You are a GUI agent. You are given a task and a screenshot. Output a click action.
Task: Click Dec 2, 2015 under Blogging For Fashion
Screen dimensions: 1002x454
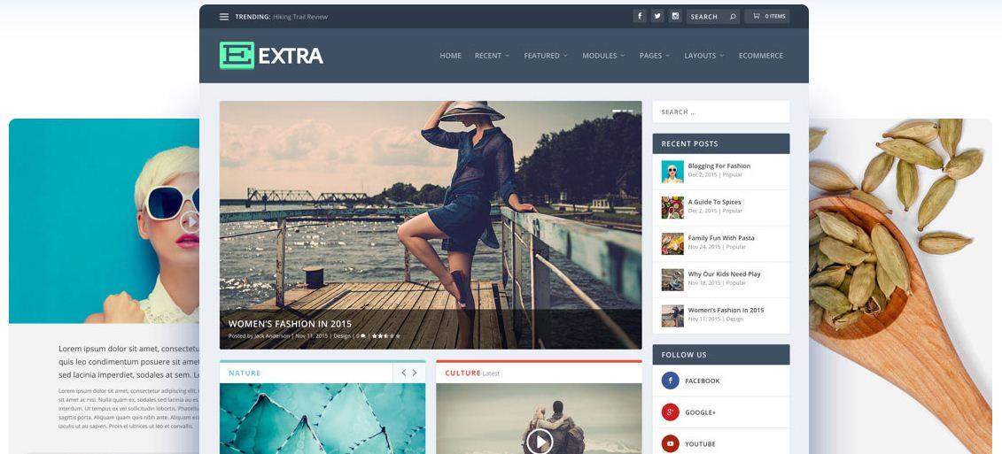(703, 174)
